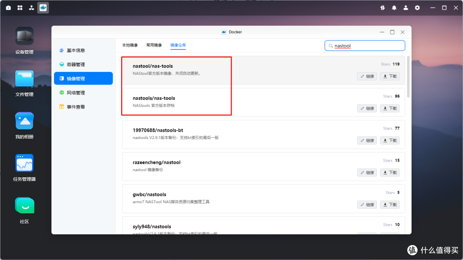
Task: Download nastools/nas-tools image
Action: 390,108
